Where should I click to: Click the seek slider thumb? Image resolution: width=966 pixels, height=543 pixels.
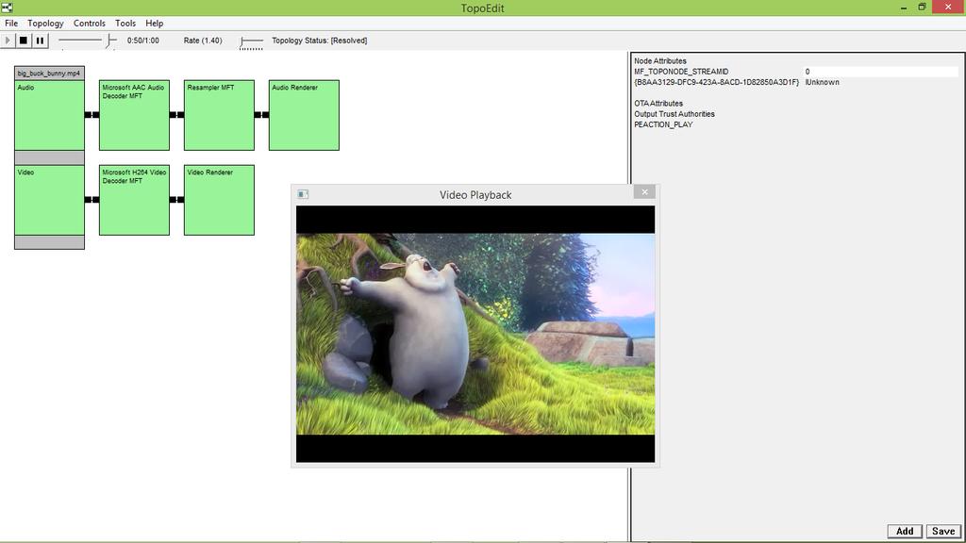pyautogui.click(x=110, y=41)
